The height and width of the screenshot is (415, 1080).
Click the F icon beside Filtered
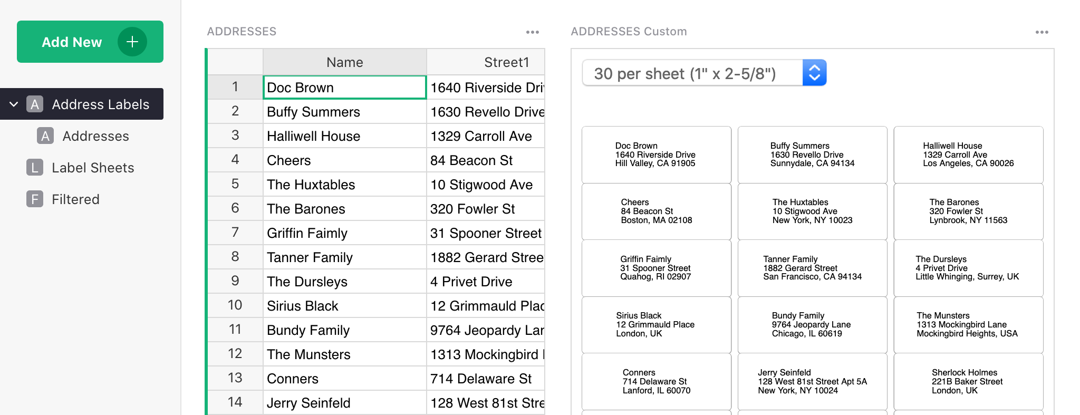pos(35,199)
